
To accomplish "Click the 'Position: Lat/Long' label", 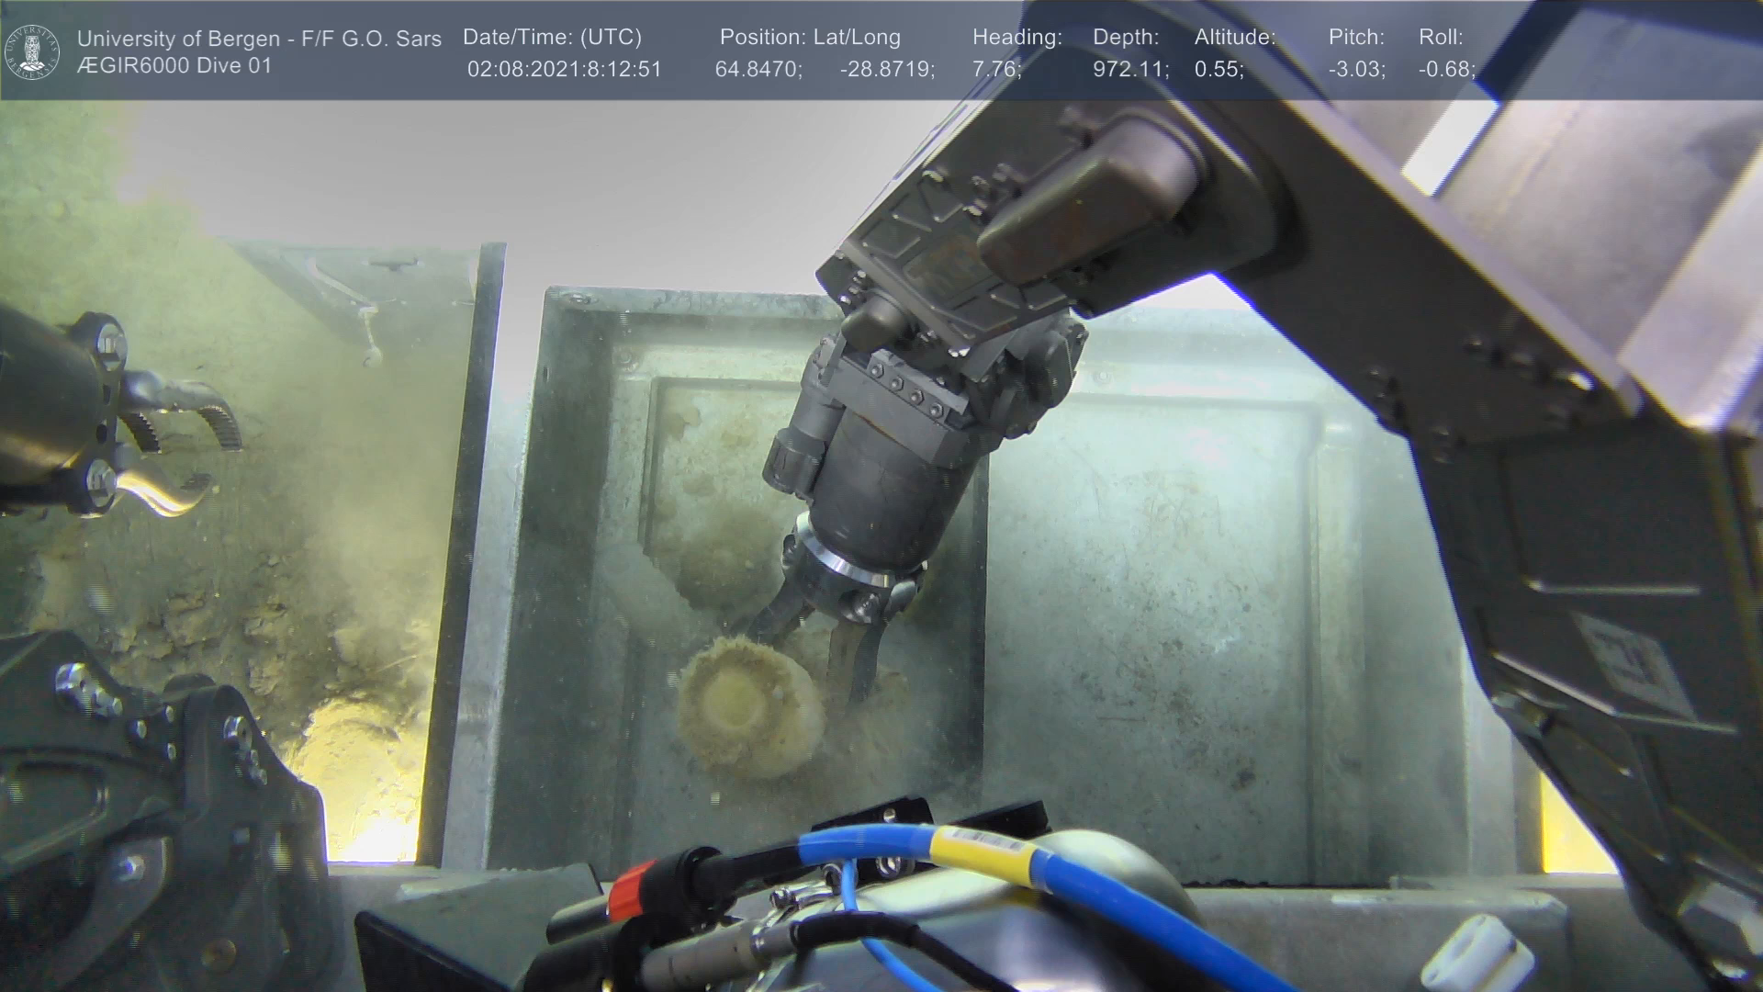I will tap(810, 37).
